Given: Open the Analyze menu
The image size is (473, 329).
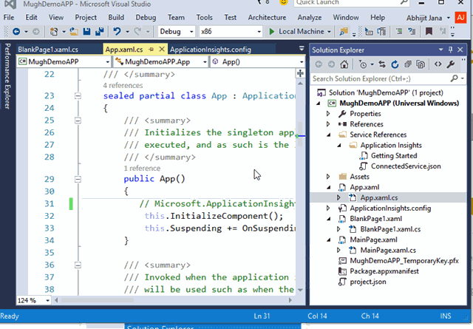Looking at the screenshot, I should [x=310, y=18].
